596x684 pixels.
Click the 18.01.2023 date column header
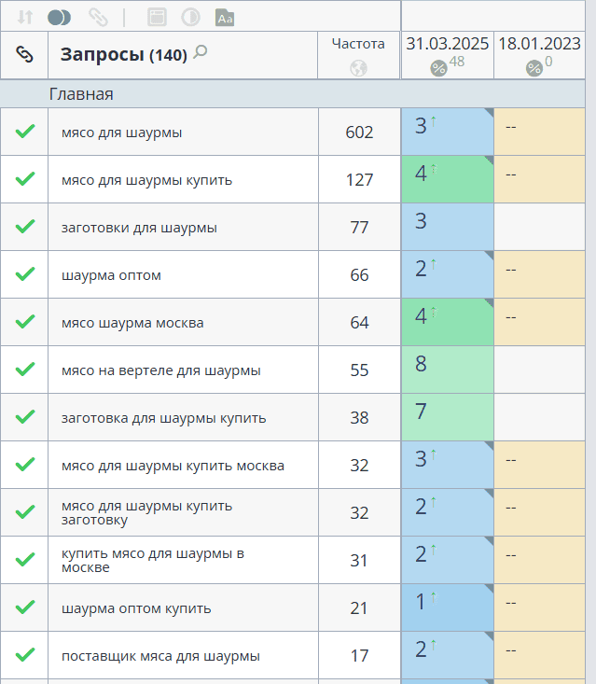click(x=540, y=43)
